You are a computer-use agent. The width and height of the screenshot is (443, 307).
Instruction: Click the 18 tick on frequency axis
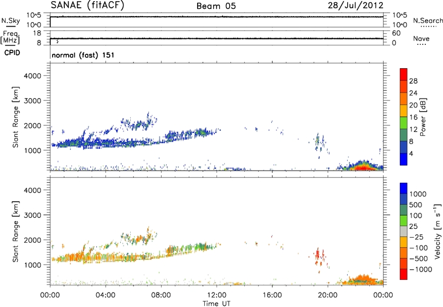pyautogui.click(x=37, y=33)
